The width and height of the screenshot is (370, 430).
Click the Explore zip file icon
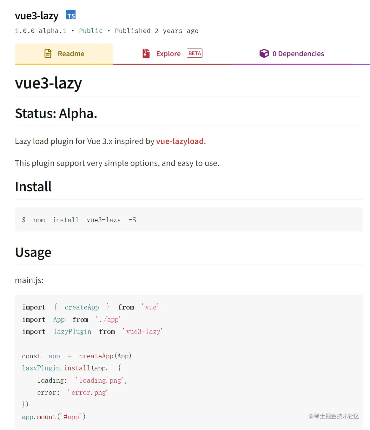(146, 53)
